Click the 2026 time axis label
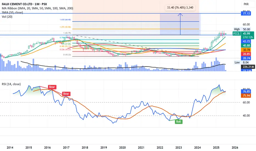Viewport: 256px width, 151px height. 235,148
